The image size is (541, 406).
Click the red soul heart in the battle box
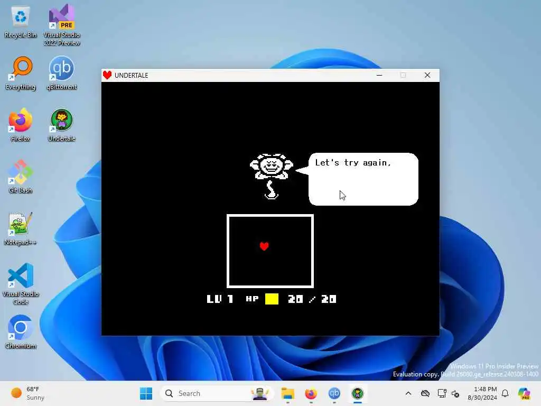[264, 246]
